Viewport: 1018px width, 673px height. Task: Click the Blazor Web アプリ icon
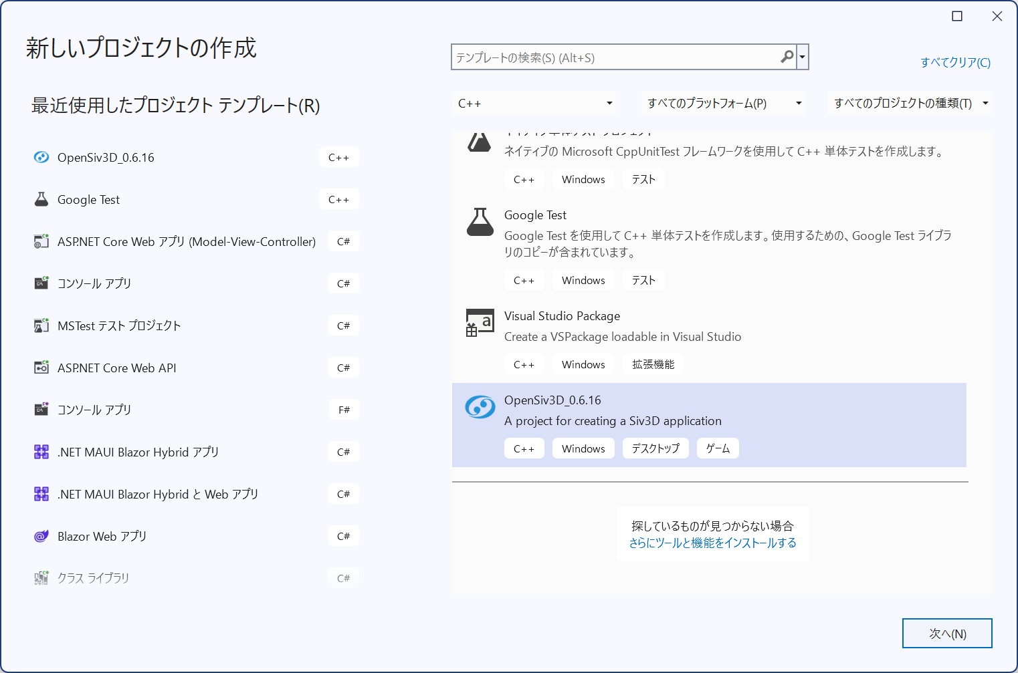(x=41, y=537)
